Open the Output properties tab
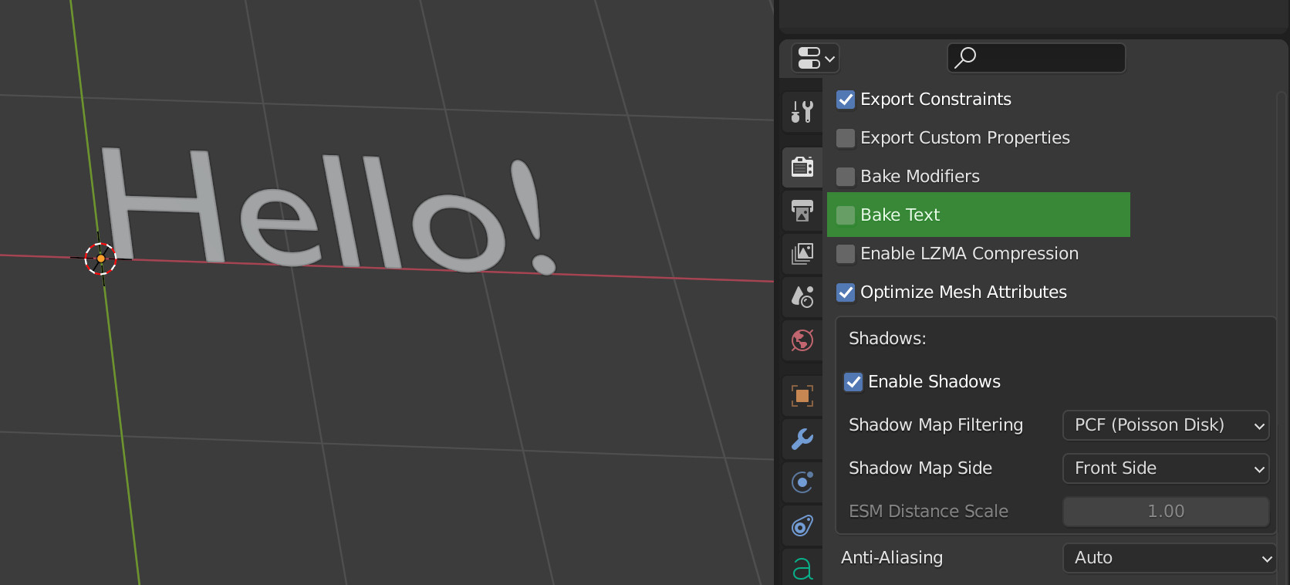 click(802, 211)
